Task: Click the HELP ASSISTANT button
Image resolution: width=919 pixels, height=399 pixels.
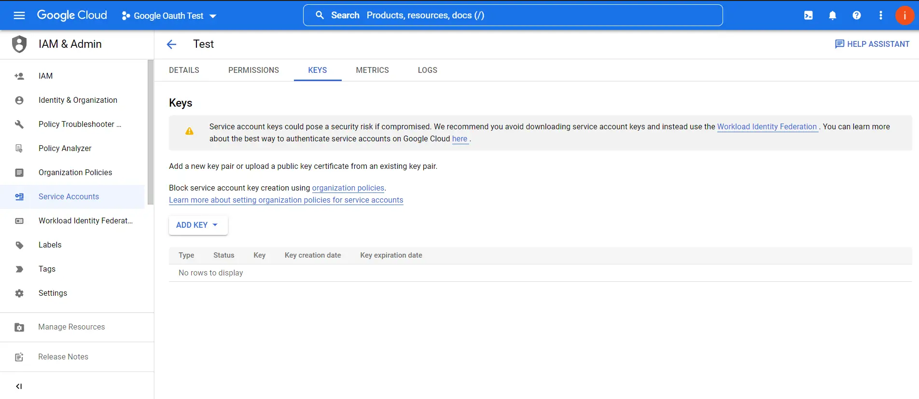Action: coord(872,44)
